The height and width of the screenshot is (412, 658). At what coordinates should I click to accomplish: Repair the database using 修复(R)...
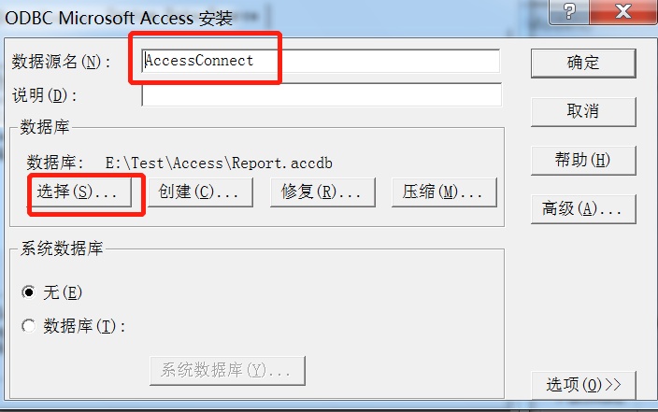point(322,192)
